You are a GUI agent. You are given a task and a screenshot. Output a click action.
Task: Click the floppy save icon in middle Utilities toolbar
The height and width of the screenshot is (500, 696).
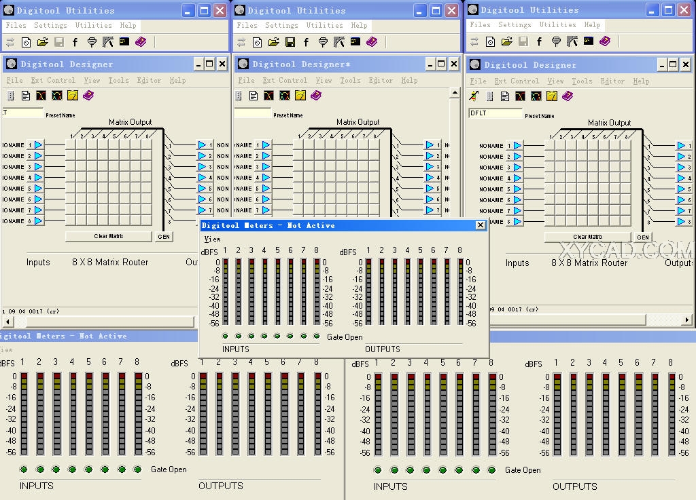[x=290, y=42]
